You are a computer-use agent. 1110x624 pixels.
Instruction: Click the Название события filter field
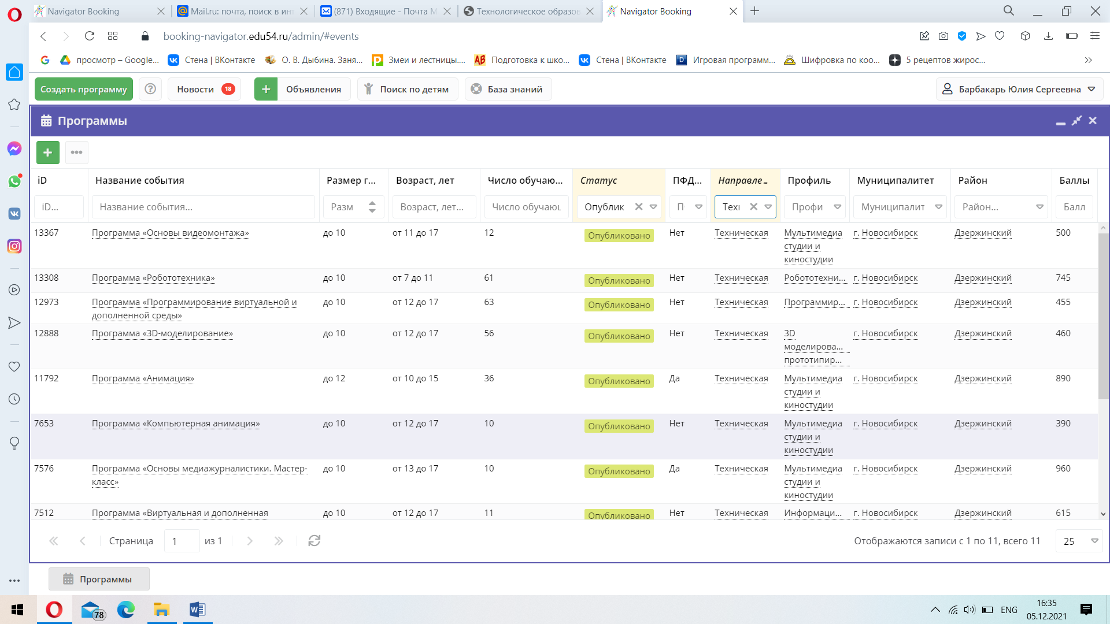click(203, 207)
